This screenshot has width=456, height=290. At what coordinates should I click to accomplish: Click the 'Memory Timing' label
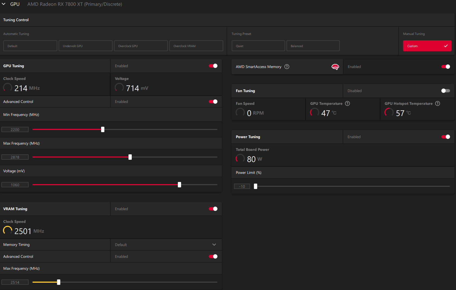click(17, 245)
